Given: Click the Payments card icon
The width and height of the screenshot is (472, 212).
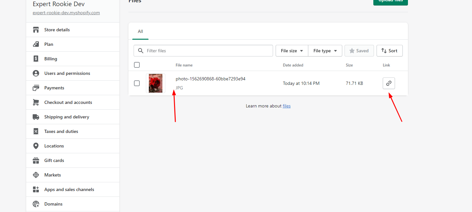Looking at the screenshot, I should [36, 88].
